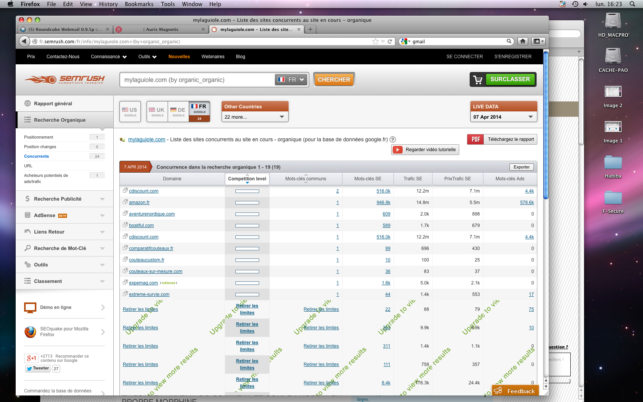Open the F-Secure folder on desktop
Image resolution: width=643 pixels, height=402 pixels.
pos(613,202)
